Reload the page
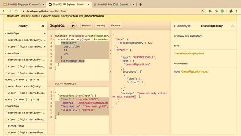241x136 pixels. pos(16,11)
